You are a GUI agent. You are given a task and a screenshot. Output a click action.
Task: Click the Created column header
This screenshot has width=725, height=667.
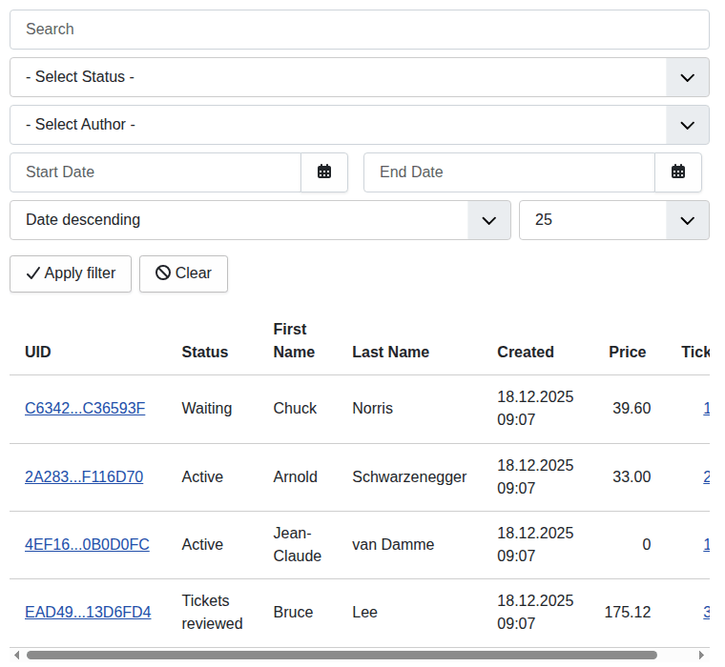click(x=526, y=353)
